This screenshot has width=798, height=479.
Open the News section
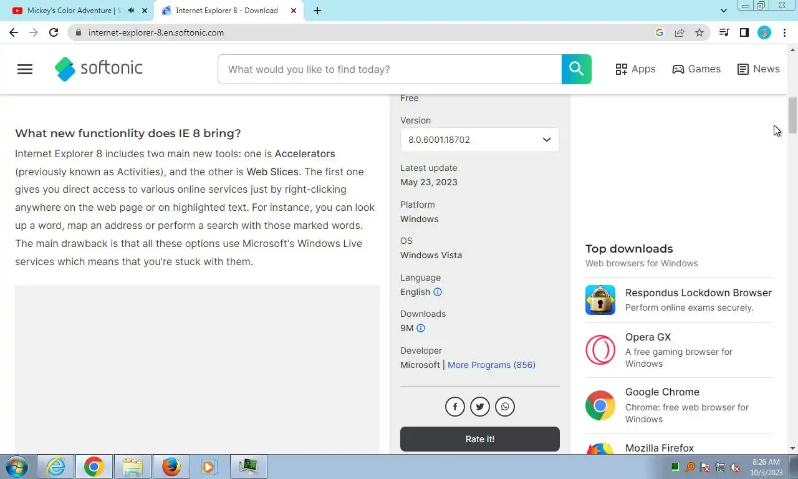(x=758, y=69)
